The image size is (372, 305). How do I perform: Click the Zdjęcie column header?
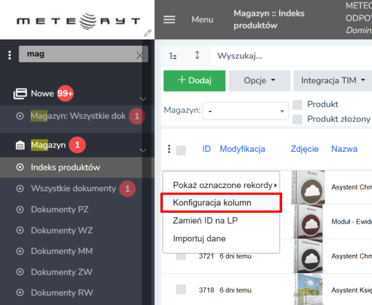[x=304, y=149]
